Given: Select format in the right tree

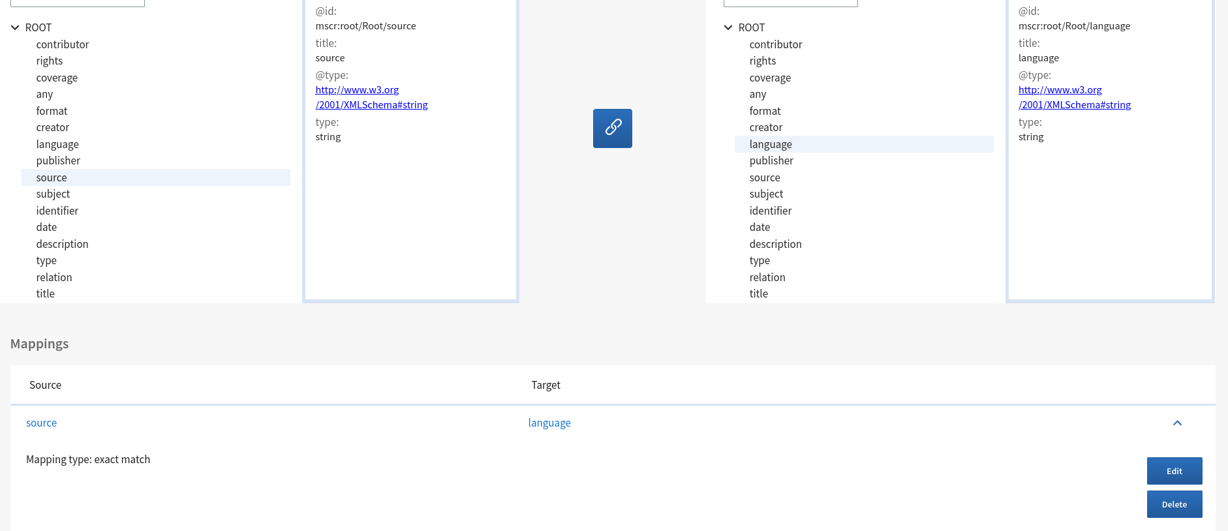Looking at the screenshot, I should (765, 111).
